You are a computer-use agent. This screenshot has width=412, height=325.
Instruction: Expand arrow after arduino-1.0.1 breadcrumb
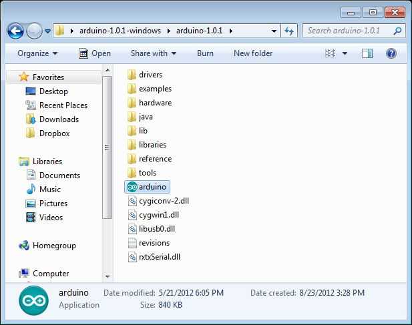coord(230,31)
